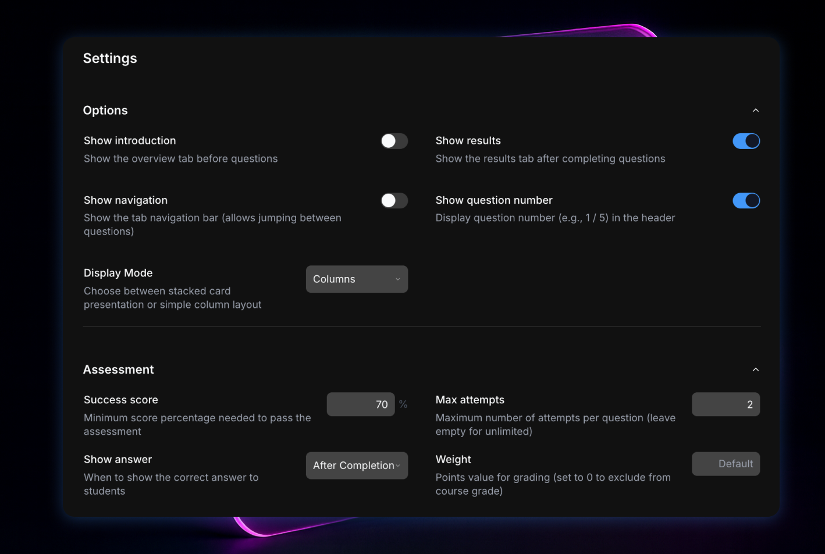The width and height of the screenshot is (825, 554).
Task: Click the Weight label text
Action: coord(453,459)
